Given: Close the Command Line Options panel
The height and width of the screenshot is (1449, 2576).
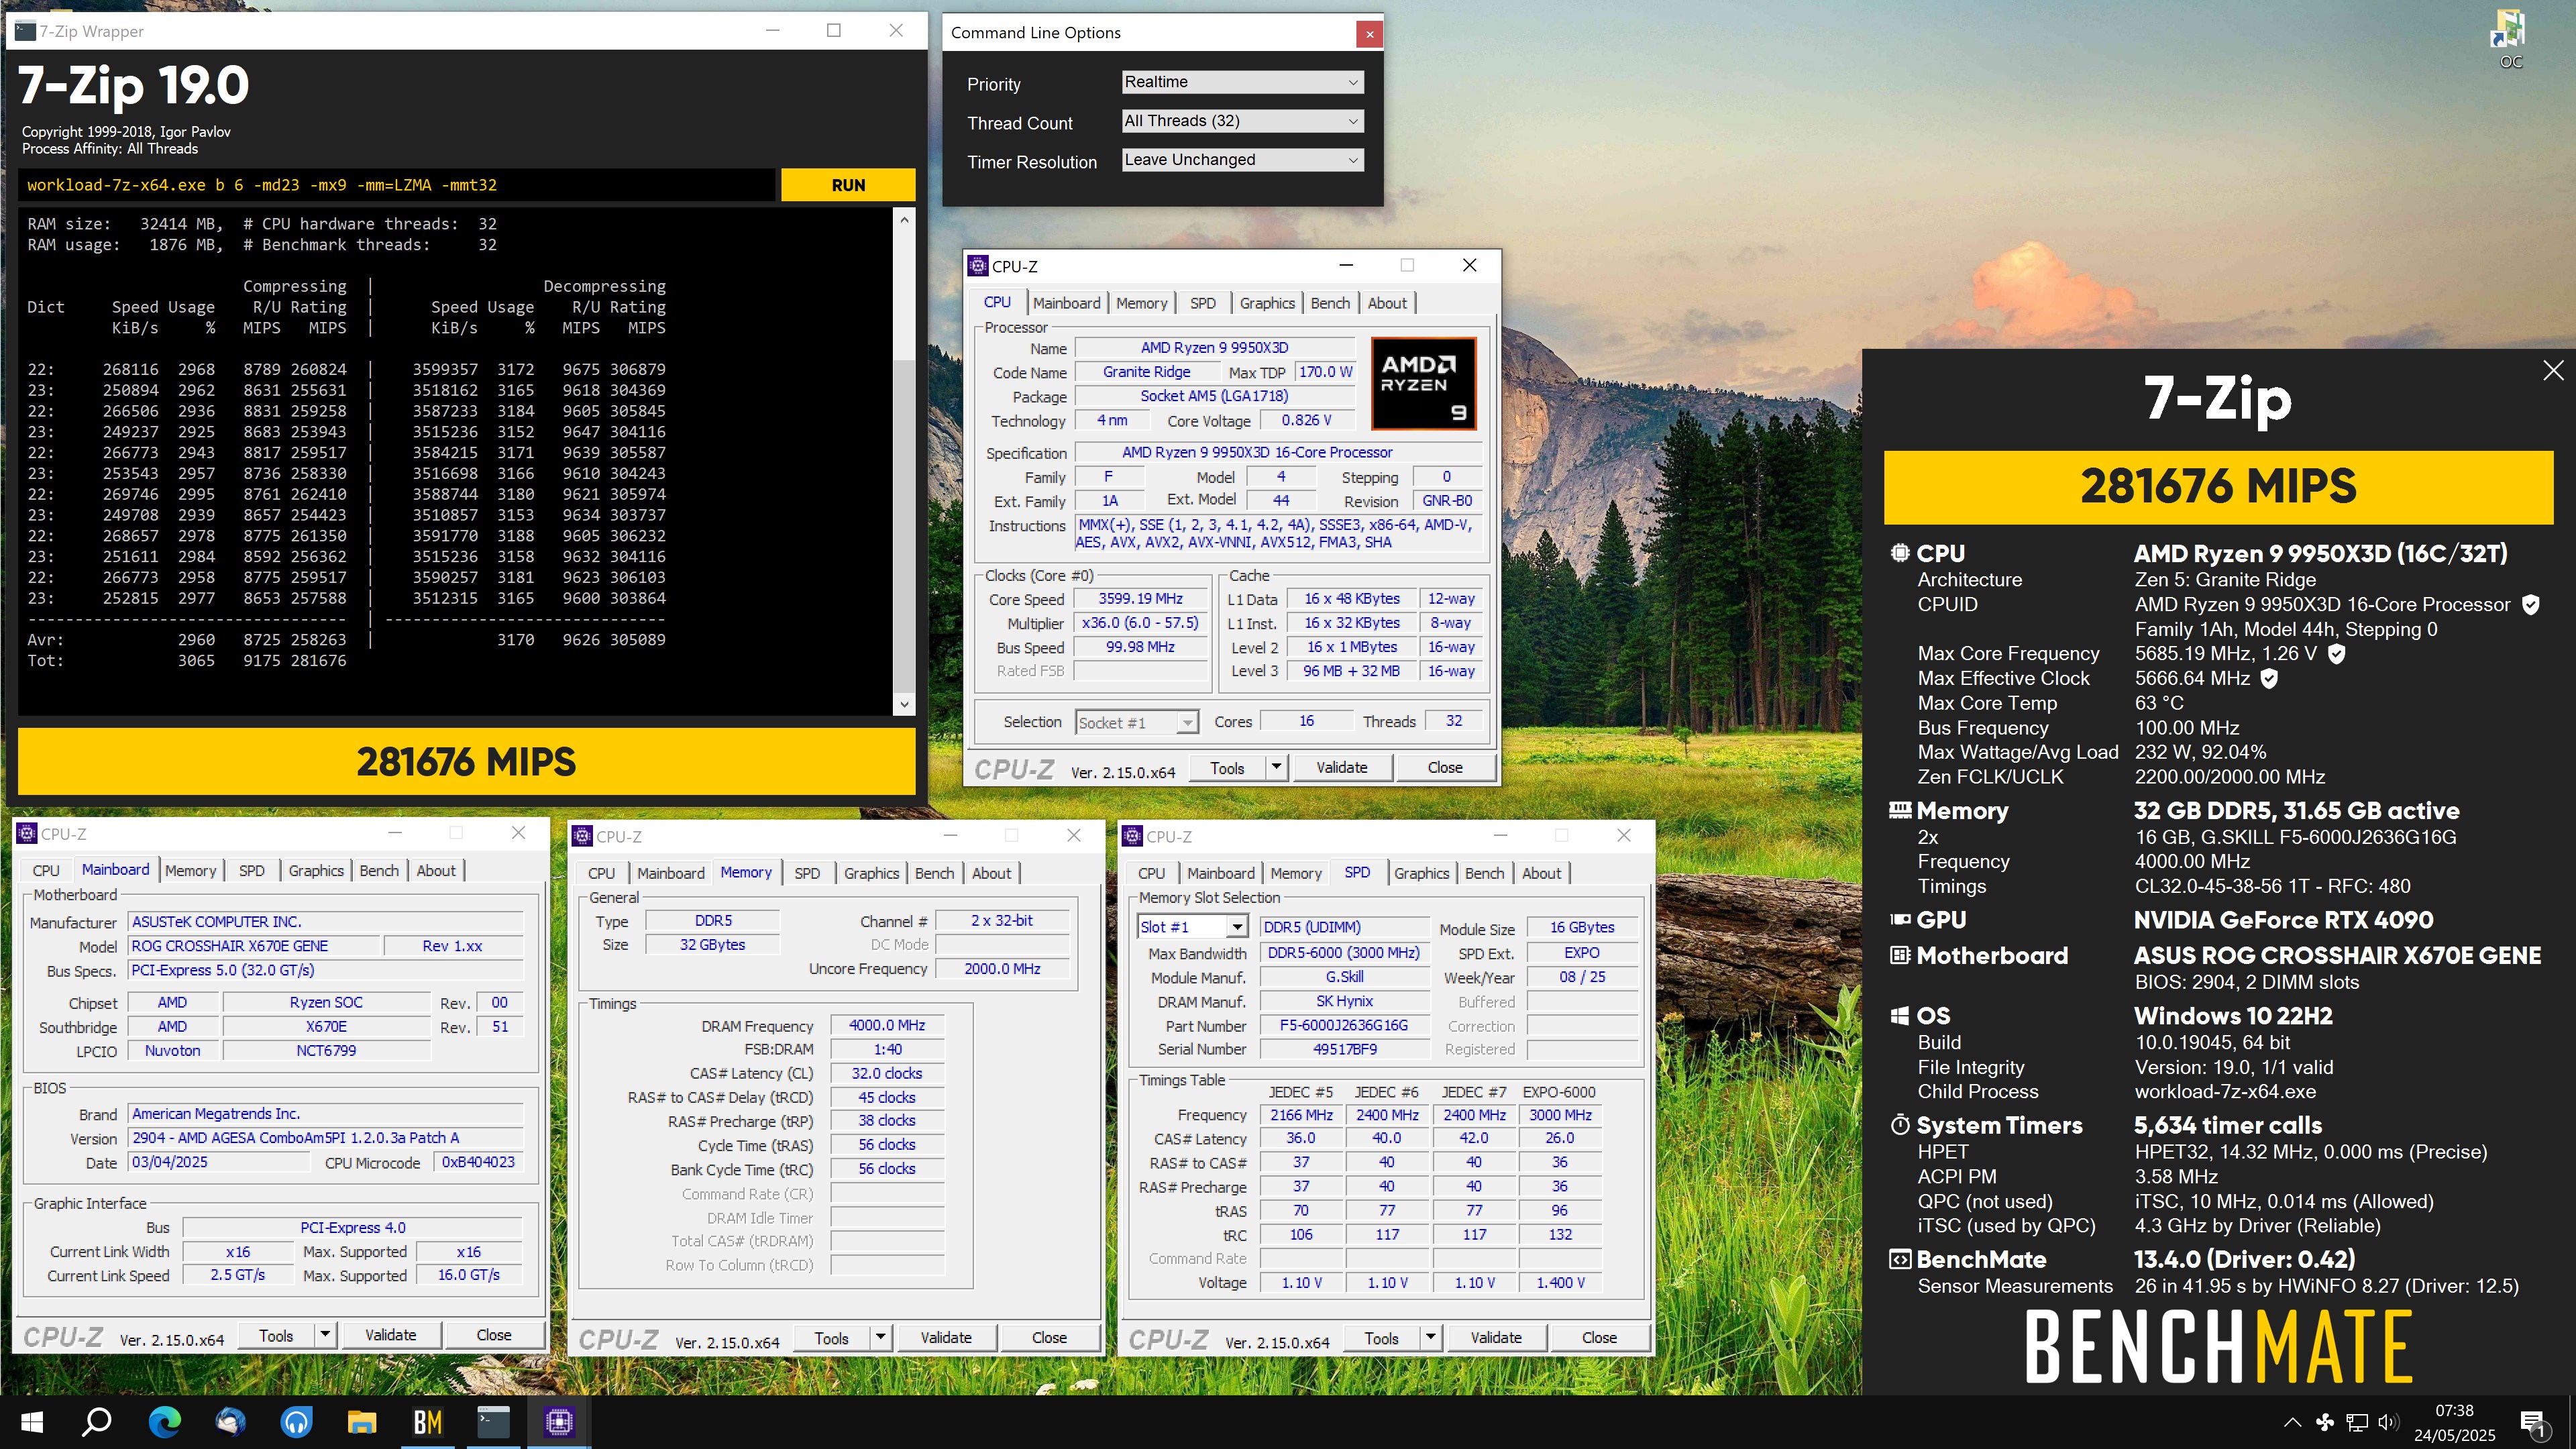Looking at the screenshot, I should point(1369,34).
